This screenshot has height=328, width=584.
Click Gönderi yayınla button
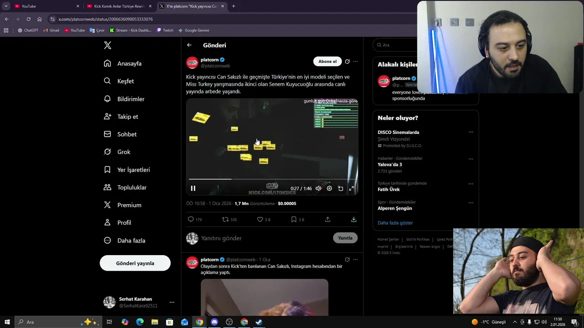click(135, 263)
